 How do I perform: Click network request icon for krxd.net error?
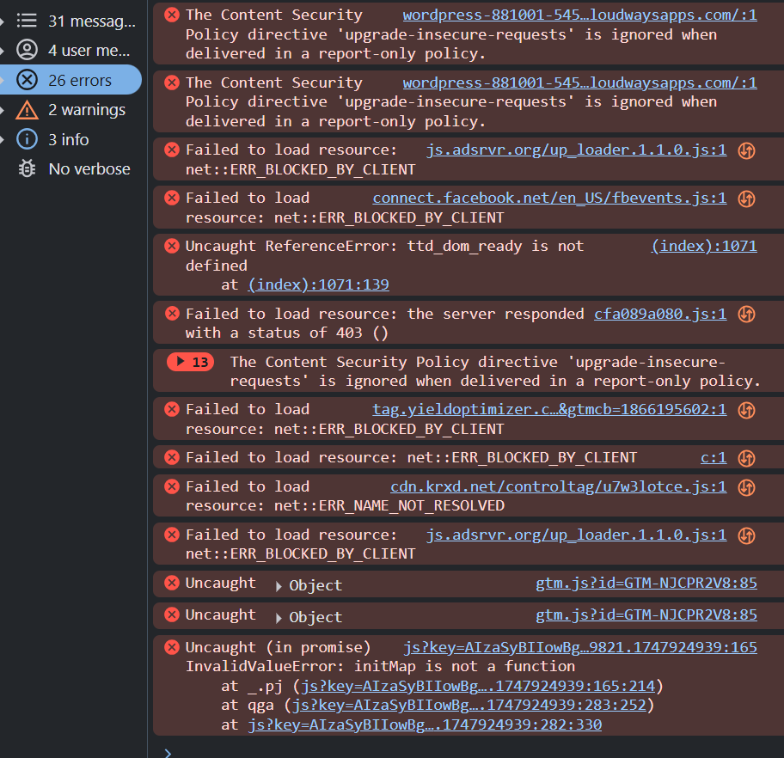[746, 487]
